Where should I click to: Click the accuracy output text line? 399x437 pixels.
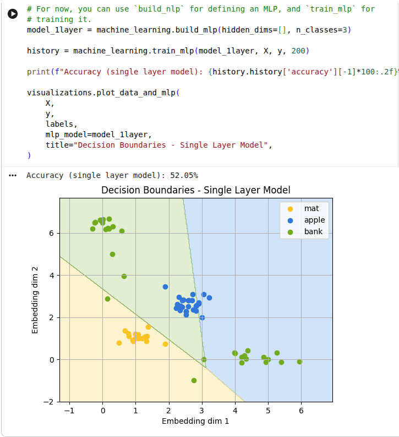[x=112, y=175]
